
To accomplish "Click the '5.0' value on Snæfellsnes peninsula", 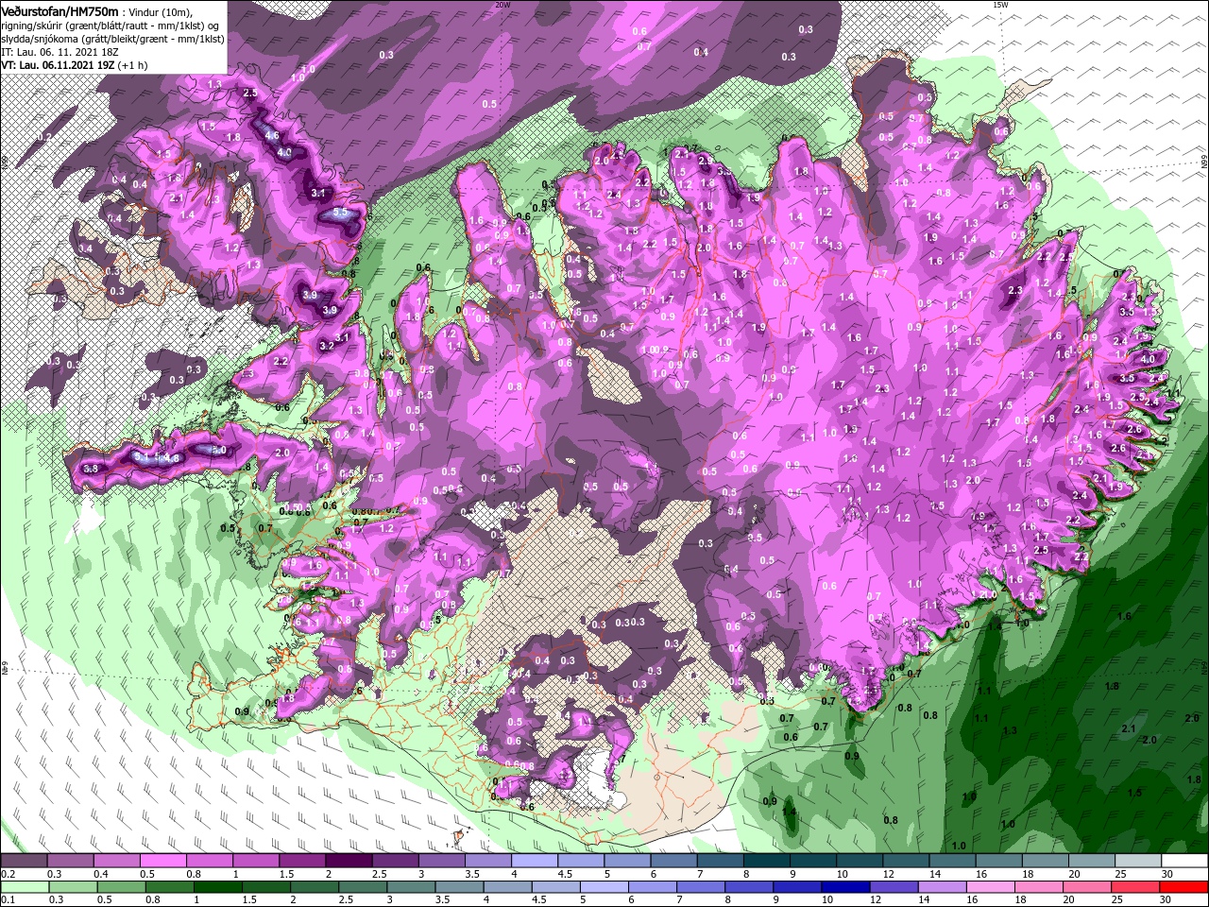I will (x=218, y=451).
